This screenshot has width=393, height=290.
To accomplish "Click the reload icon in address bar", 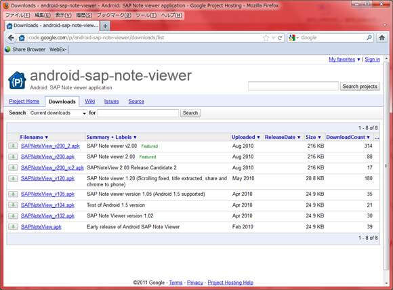I will (x=280, y=38).
